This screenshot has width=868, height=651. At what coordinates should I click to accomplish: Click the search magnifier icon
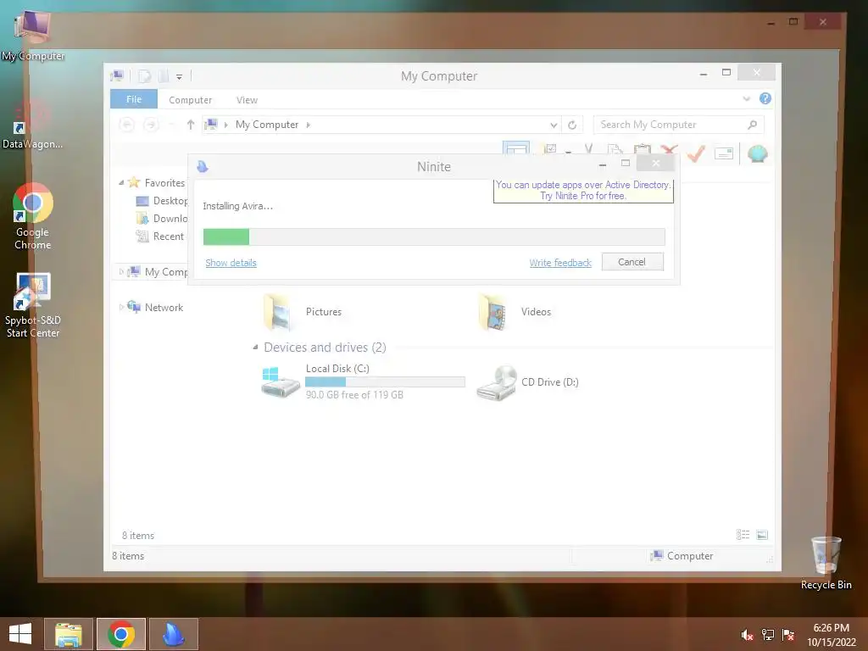click(752, 125)
